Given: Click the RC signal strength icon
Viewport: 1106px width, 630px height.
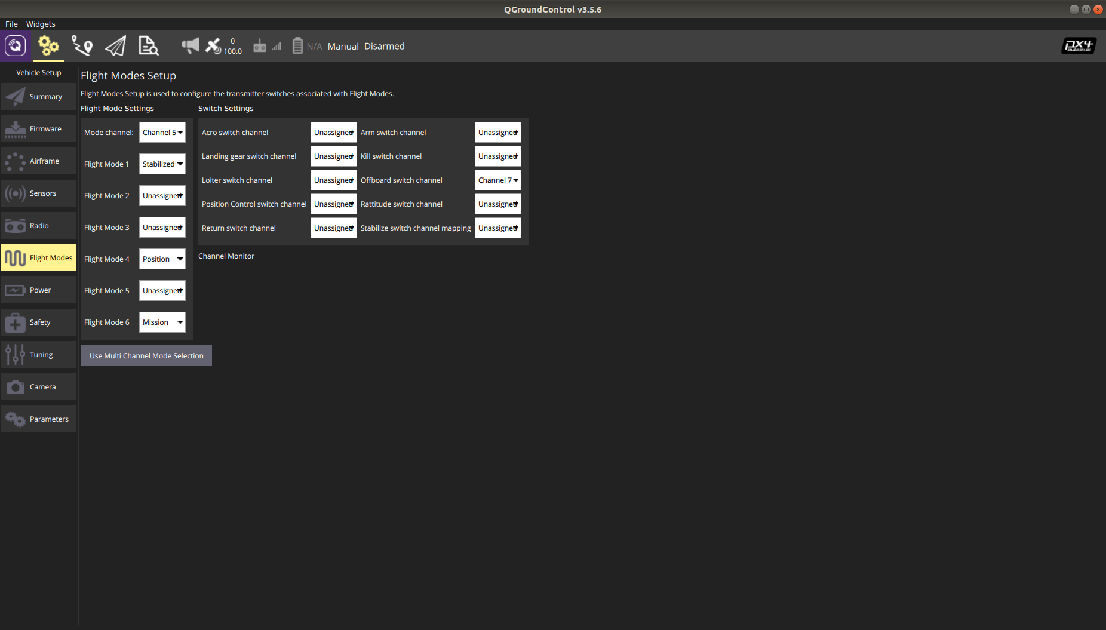Looking at the screenshot, I should pos(266,46).
